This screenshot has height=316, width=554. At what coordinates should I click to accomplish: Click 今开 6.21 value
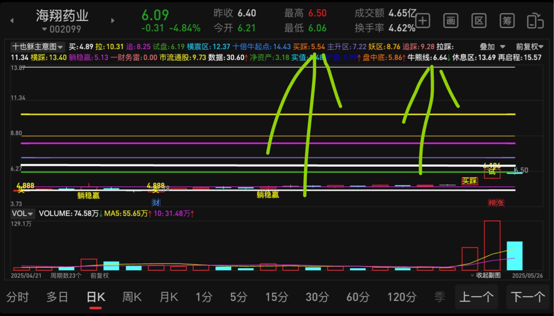click(x=247, y=28)
